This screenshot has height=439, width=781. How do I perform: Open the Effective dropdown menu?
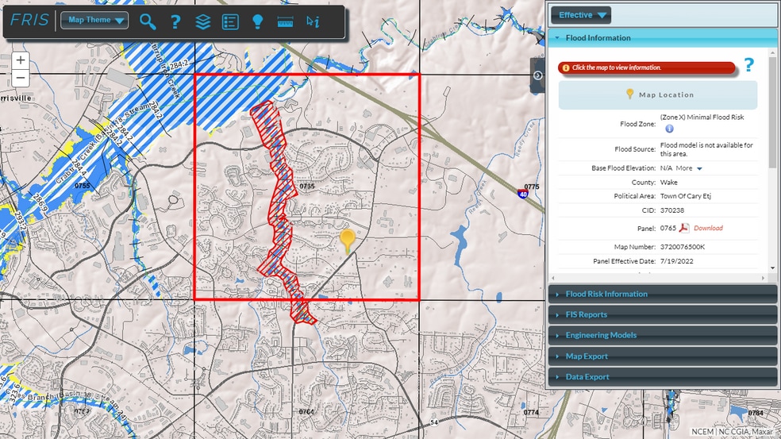582,15
